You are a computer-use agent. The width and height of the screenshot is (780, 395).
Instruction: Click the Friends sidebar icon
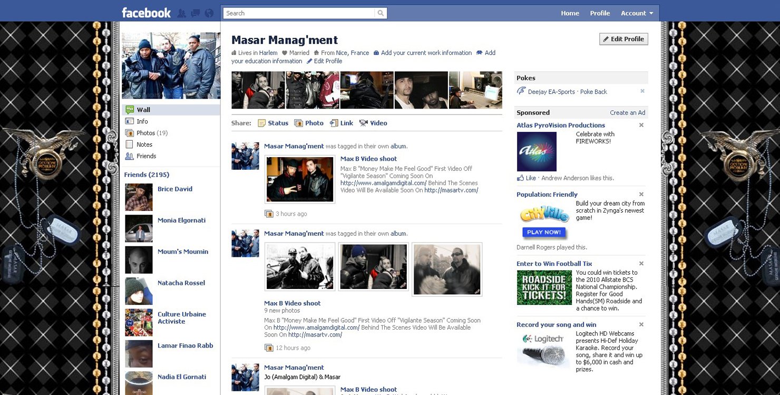tap(130, 156)
